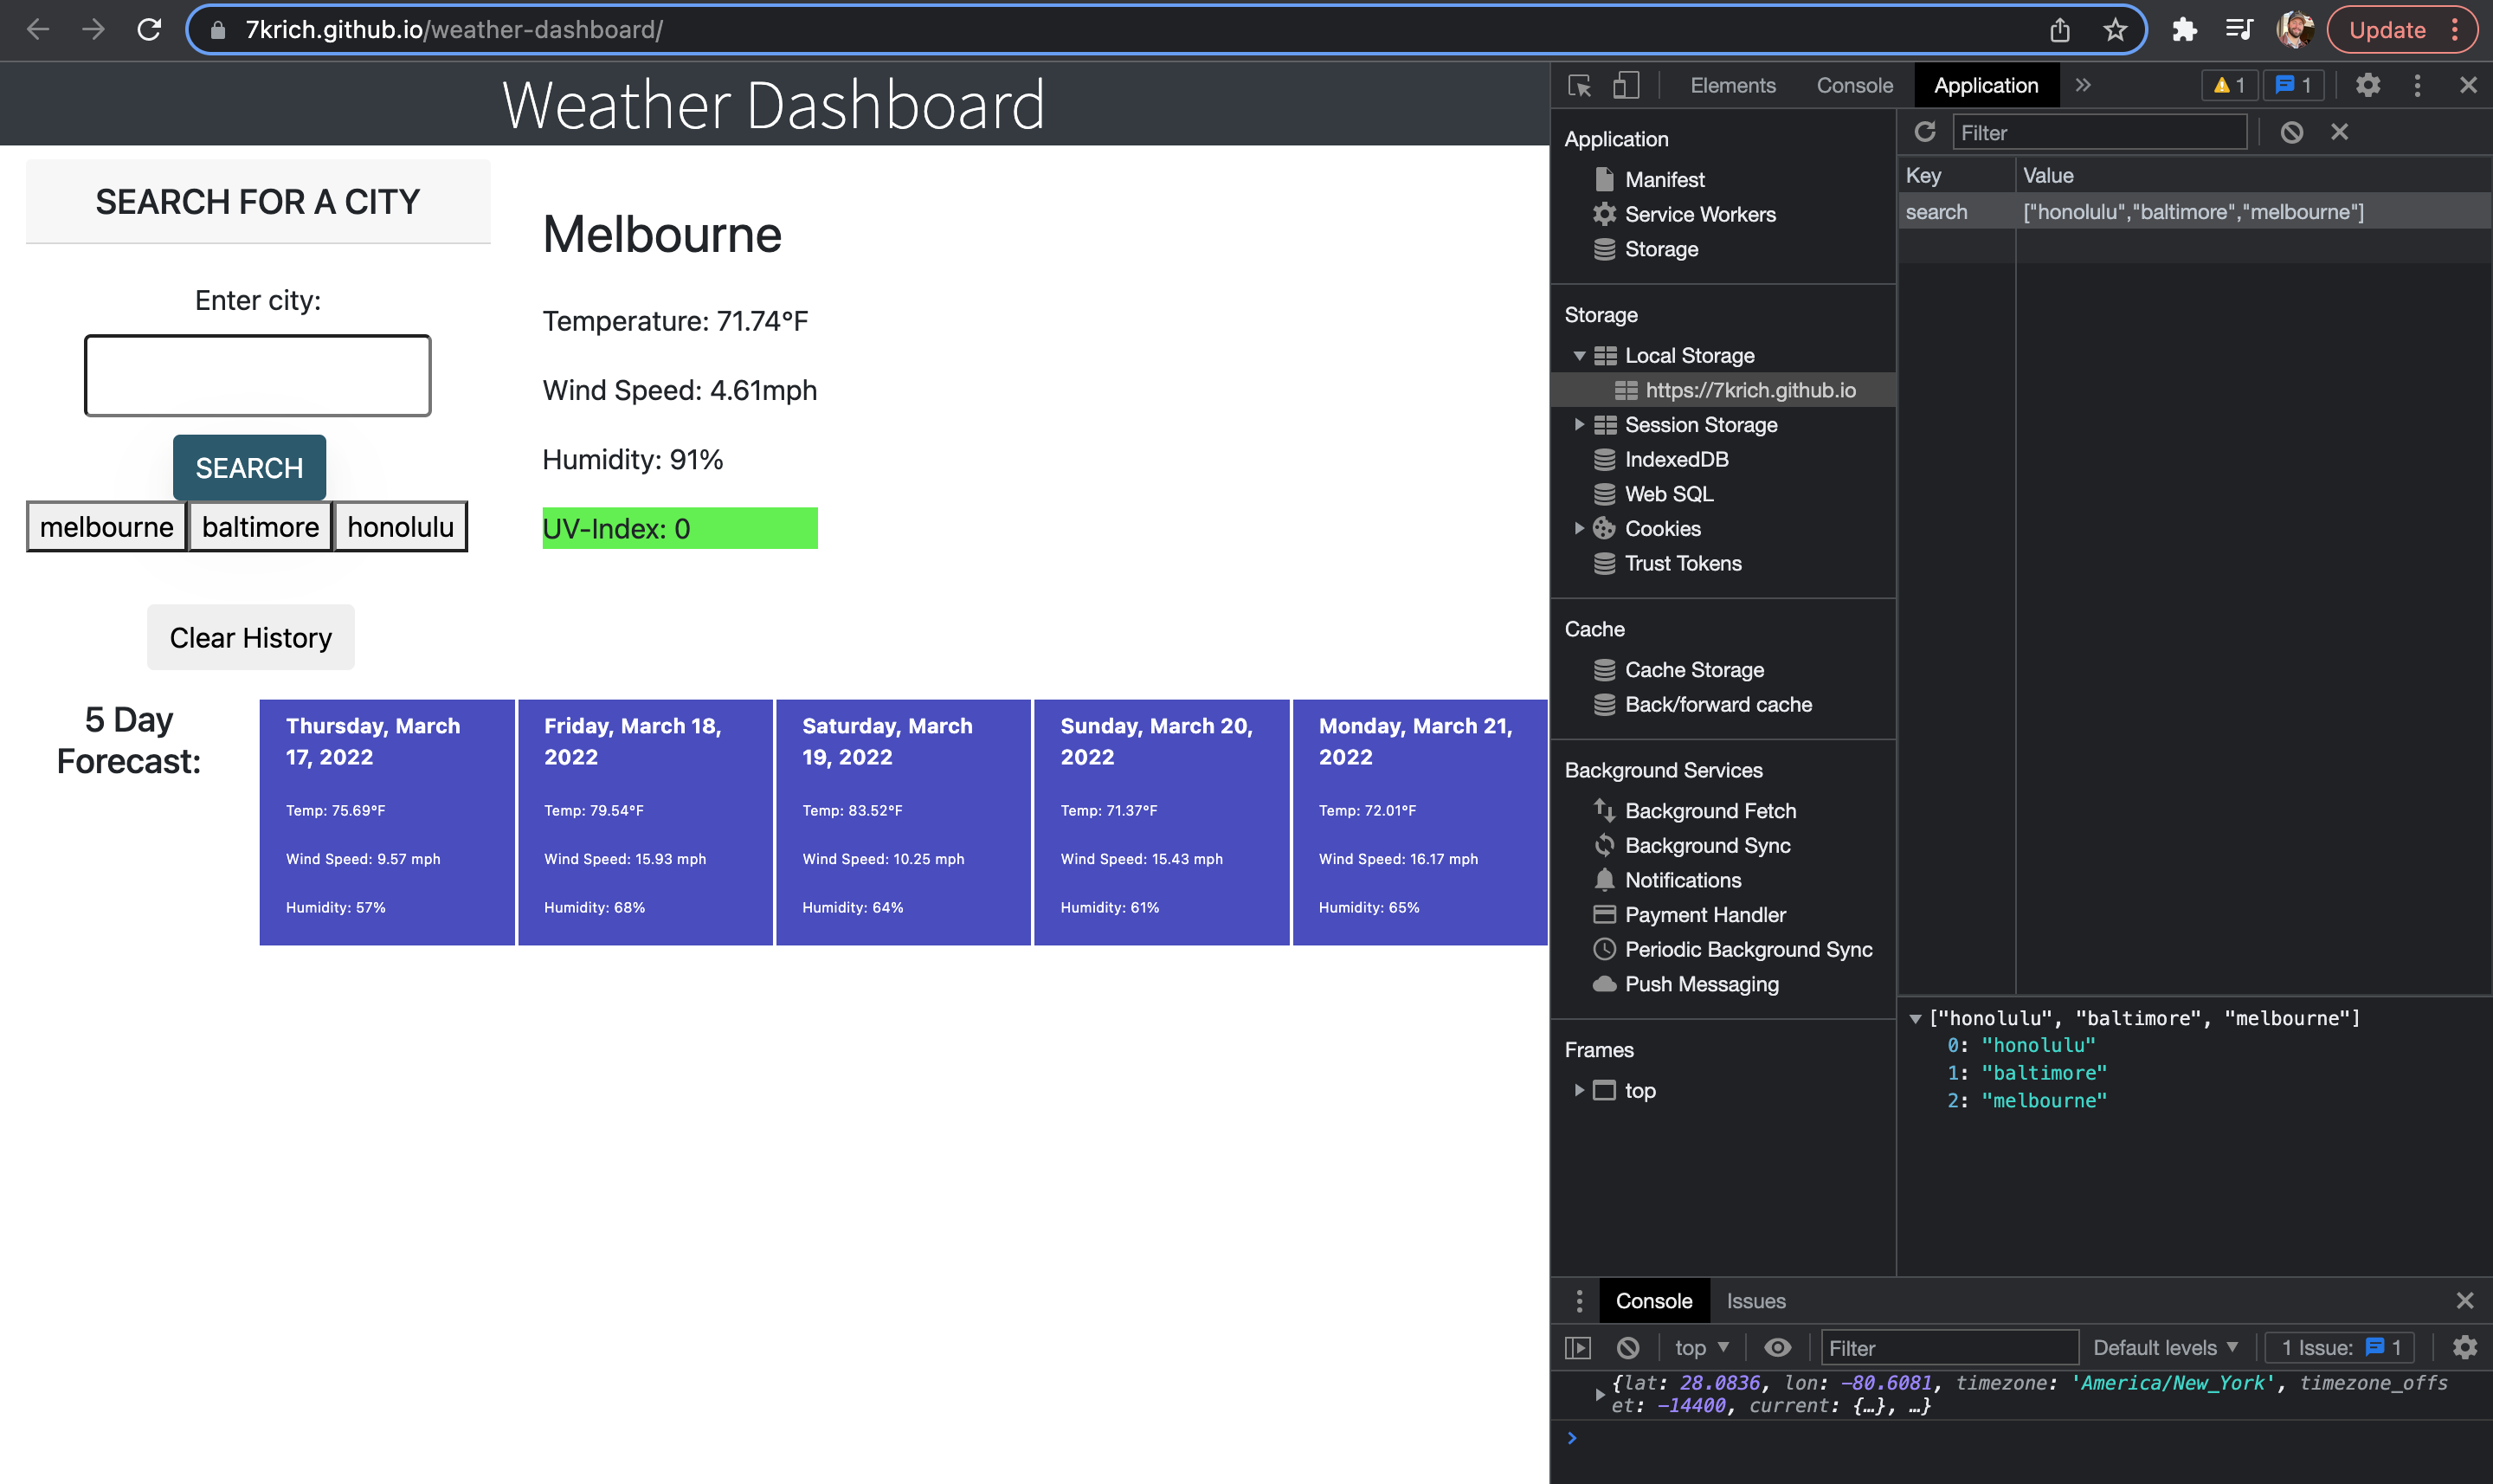
Task: Select the melbourne history button
Action: pos(106,527)
